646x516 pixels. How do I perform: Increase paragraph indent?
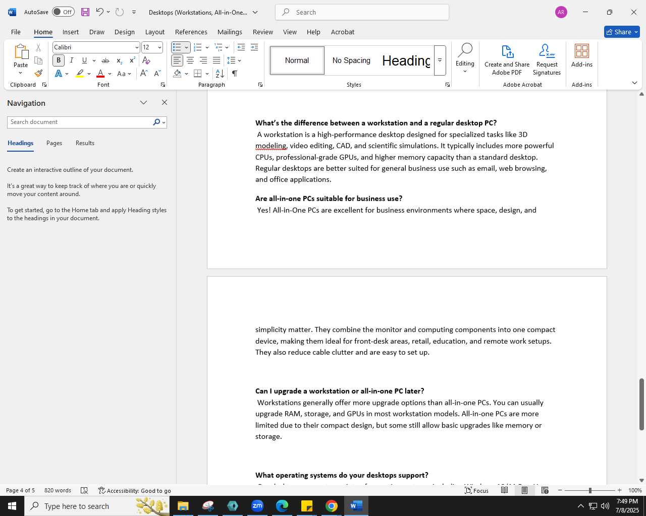point(254,47)
